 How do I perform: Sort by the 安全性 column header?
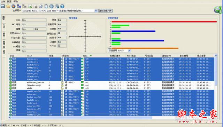coord(66,56)
